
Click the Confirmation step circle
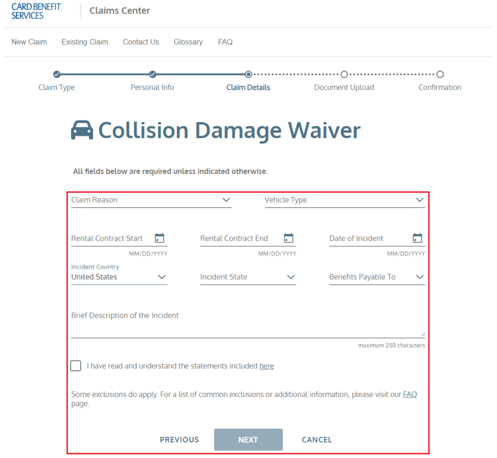coord(440,74)
